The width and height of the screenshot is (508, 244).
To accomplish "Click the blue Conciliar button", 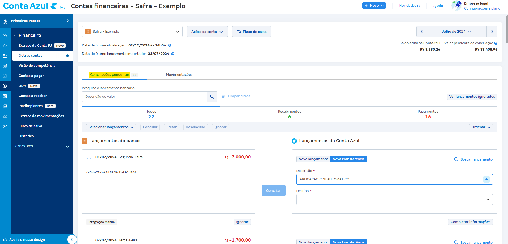I will [274, 190].
